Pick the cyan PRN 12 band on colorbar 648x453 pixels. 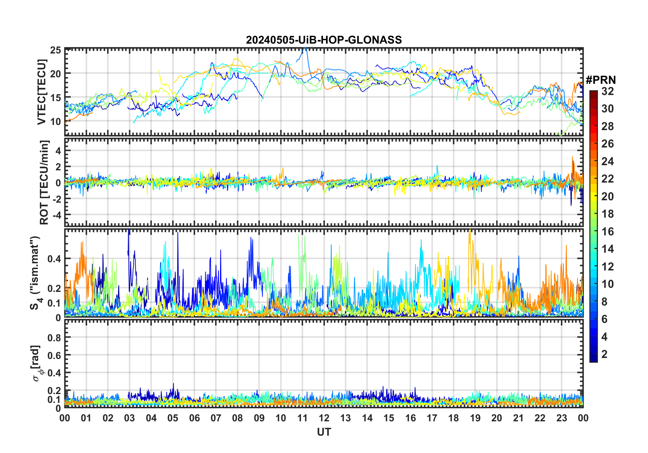pyautogui.click(x=593, y=266)
